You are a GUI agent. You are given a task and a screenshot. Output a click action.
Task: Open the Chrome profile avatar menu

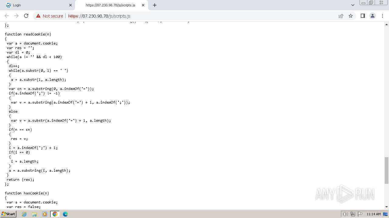[x=372, y=16]
